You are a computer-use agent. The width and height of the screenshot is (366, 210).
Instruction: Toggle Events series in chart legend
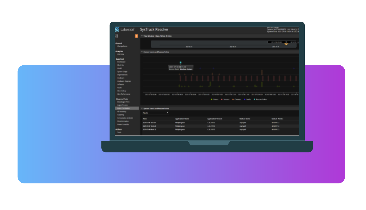click(x=215, y=99)
